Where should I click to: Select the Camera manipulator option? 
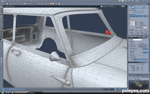click(x=139, y=31)
